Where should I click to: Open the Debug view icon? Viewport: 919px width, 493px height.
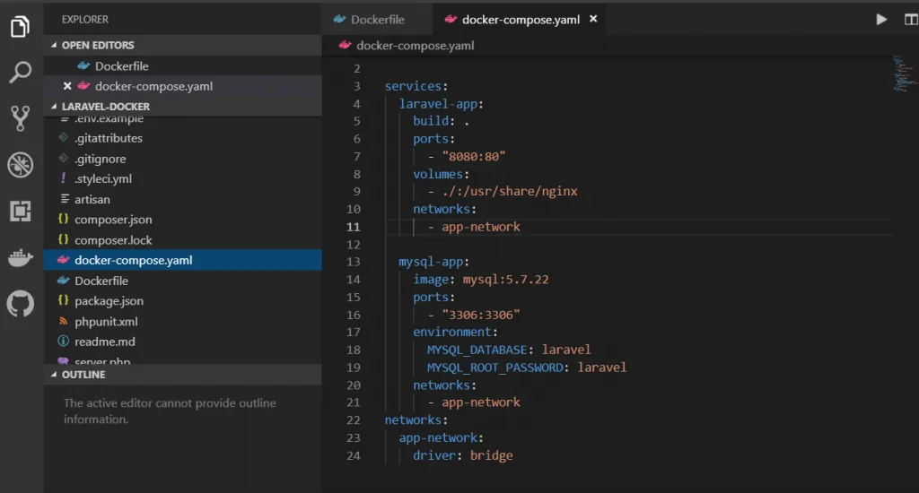click(20, 165)
